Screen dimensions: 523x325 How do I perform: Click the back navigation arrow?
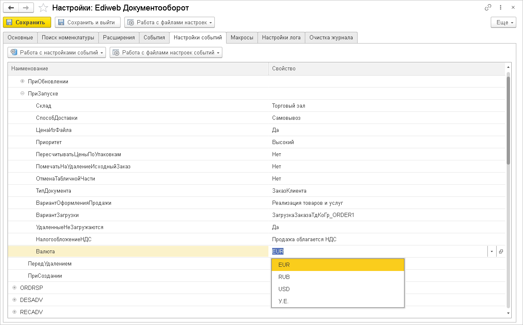coord(11,8)
